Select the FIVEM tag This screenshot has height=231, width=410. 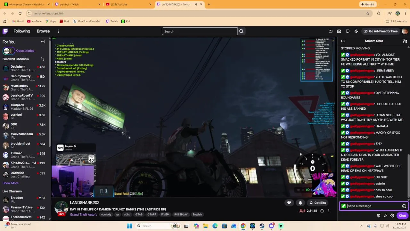[x=165, y=215]
